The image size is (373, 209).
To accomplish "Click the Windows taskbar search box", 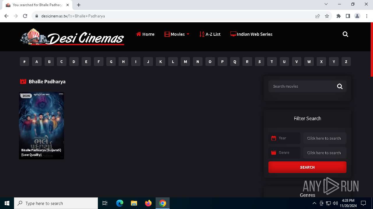I will (56, 203).
